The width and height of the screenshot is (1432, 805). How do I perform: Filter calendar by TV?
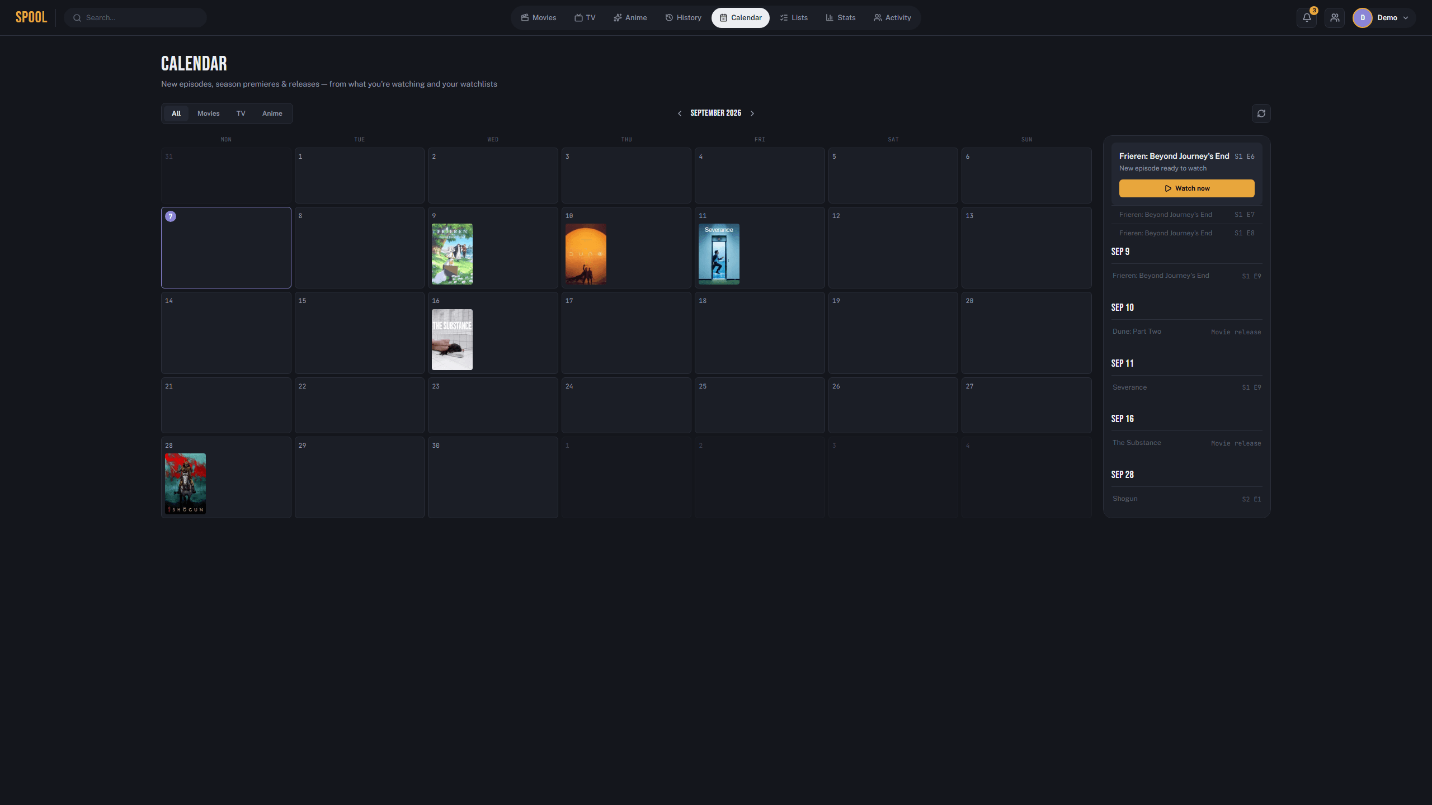click(241, 113)
